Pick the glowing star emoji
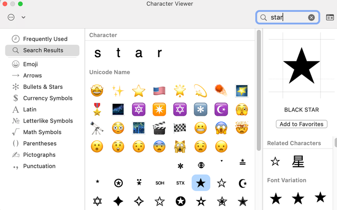 [x=180, y=91]
